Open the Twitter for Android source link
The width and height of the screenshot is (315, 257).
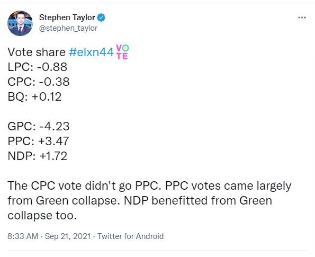[131, 236]
